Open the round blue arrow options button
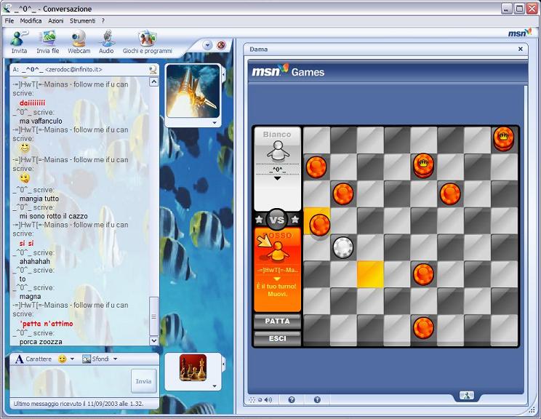 [x=207, y=45]
